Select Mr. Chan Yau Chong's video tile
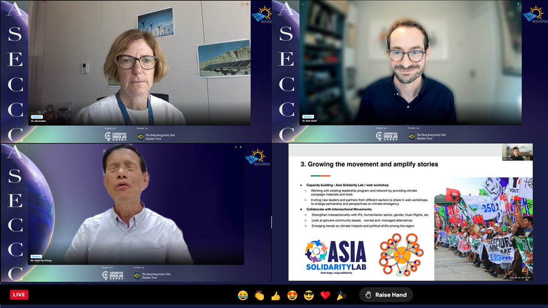 point(136,204)
